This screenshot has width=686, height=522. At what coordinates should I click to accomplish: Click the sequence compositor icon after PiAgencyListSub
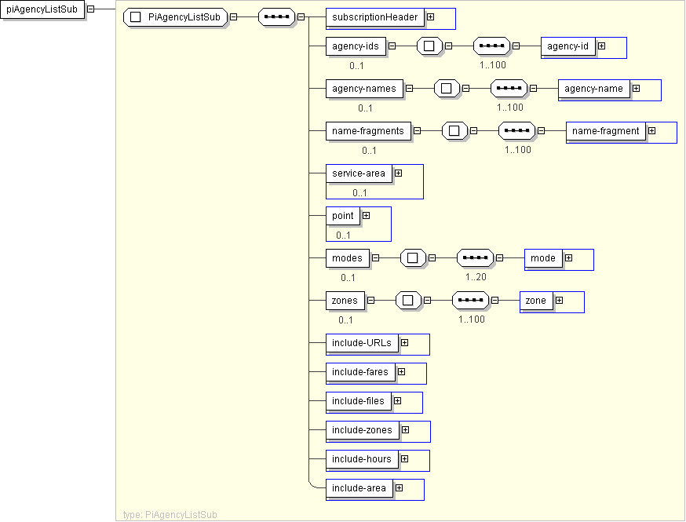point(276,17)
